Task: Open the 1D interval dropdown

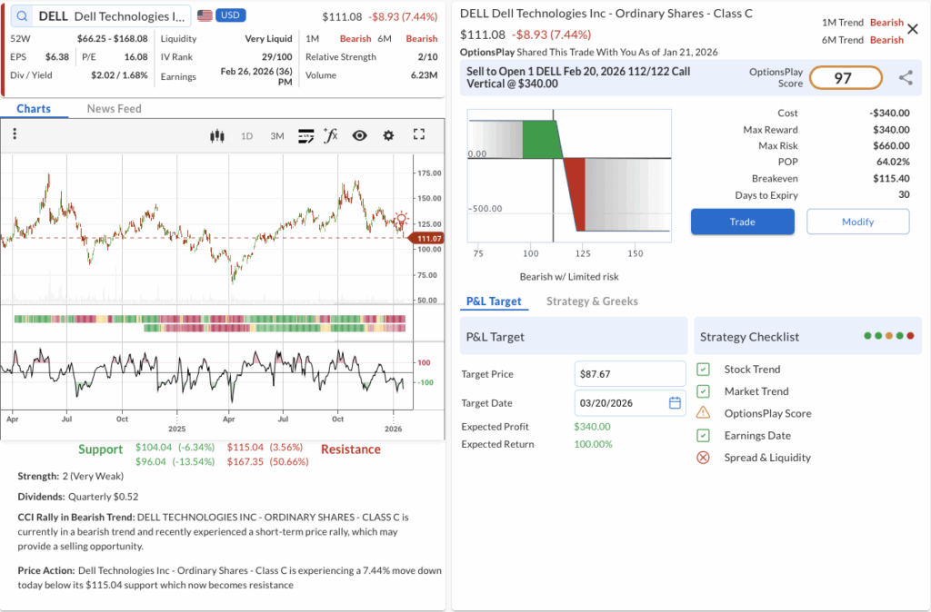Action: [x=246, y=136]
